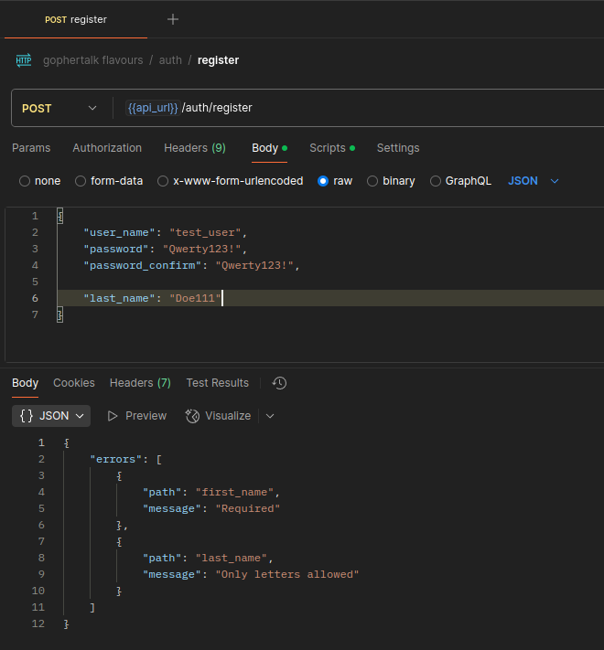604x650 pixels.
Task: Open the request Headers (9) tab
Action: [195, 148]
